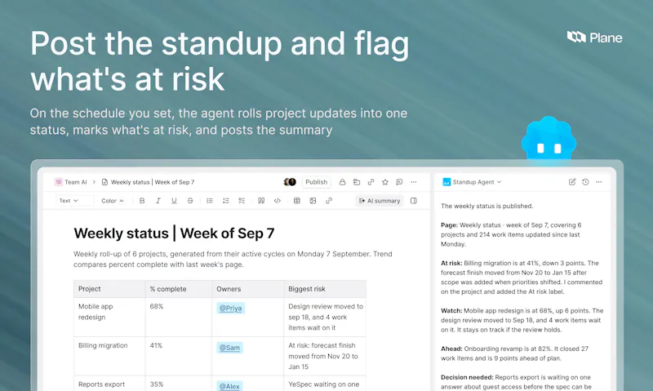Click the Owners column header
Screen dimensions: 653x391
tap(248, 289)
